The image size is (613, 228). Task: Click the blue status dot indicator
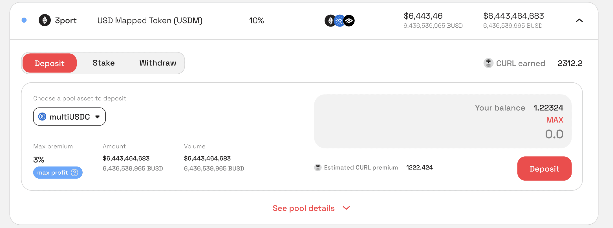point(24,20)
